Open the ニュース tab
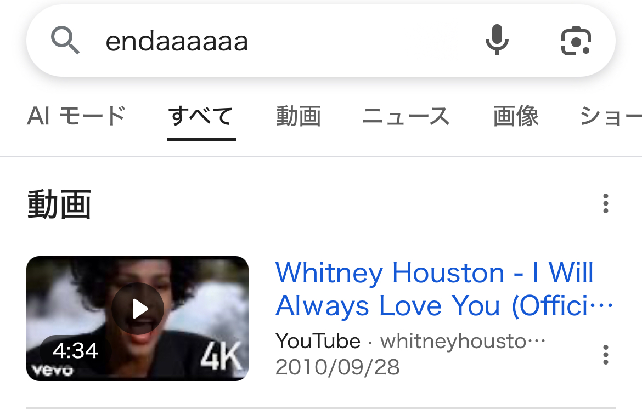 [406, 116]
